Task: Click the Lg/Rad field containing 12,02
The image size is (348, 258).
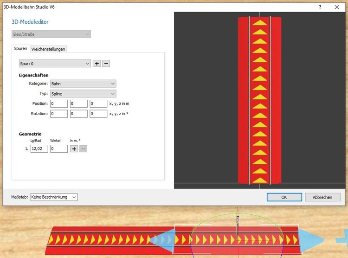Action: pyautogui.click(x=39, y=149)
